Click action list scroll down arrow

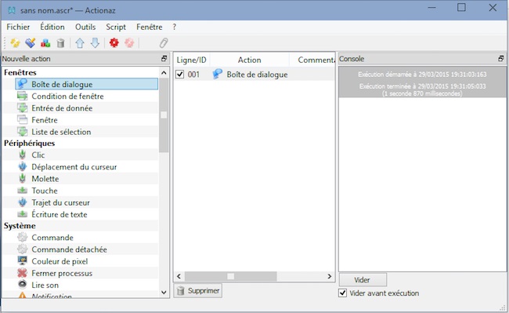click(x=164, y=292)
